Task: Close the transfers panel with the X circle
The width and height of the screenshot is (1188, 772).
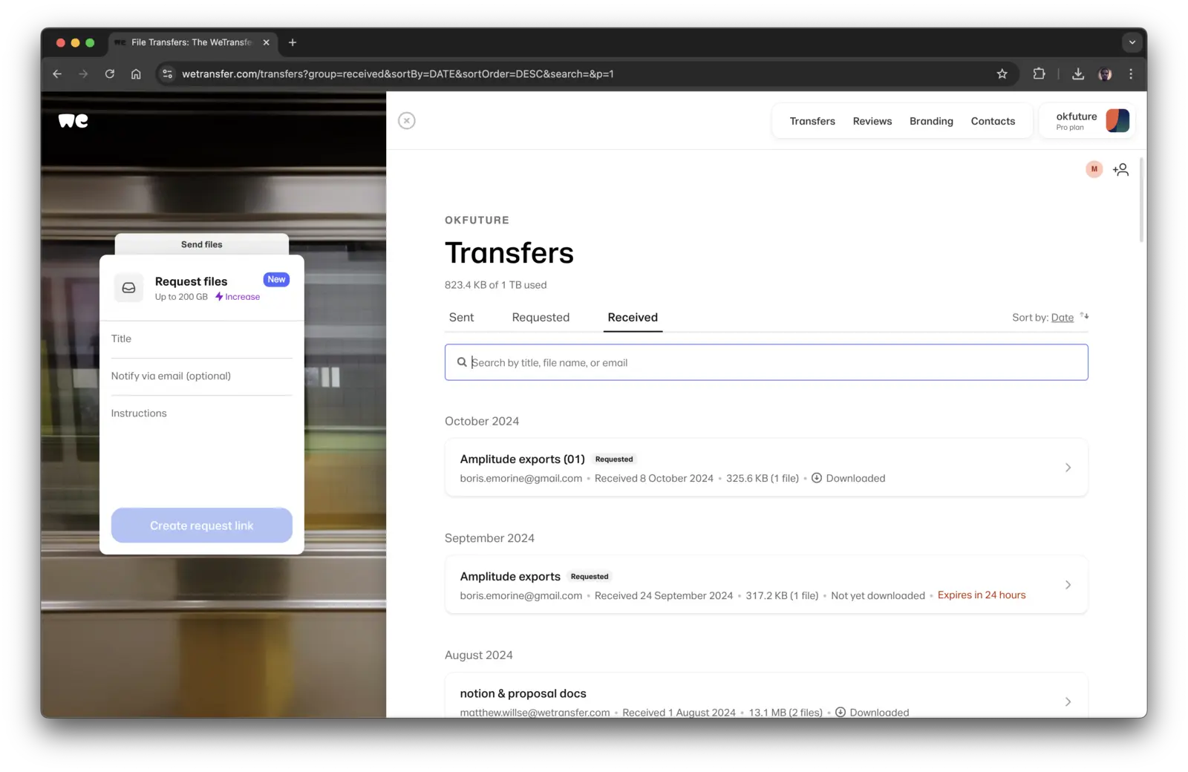Action: pos(407,120)
